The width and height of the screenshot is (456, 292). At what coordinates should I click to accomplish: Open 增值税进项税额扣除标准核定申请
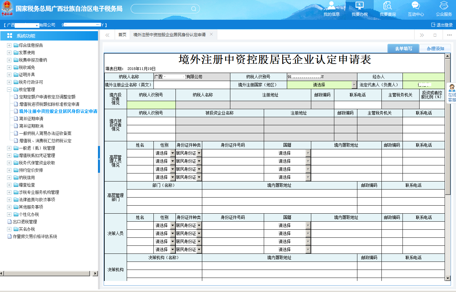coord(49,104)
